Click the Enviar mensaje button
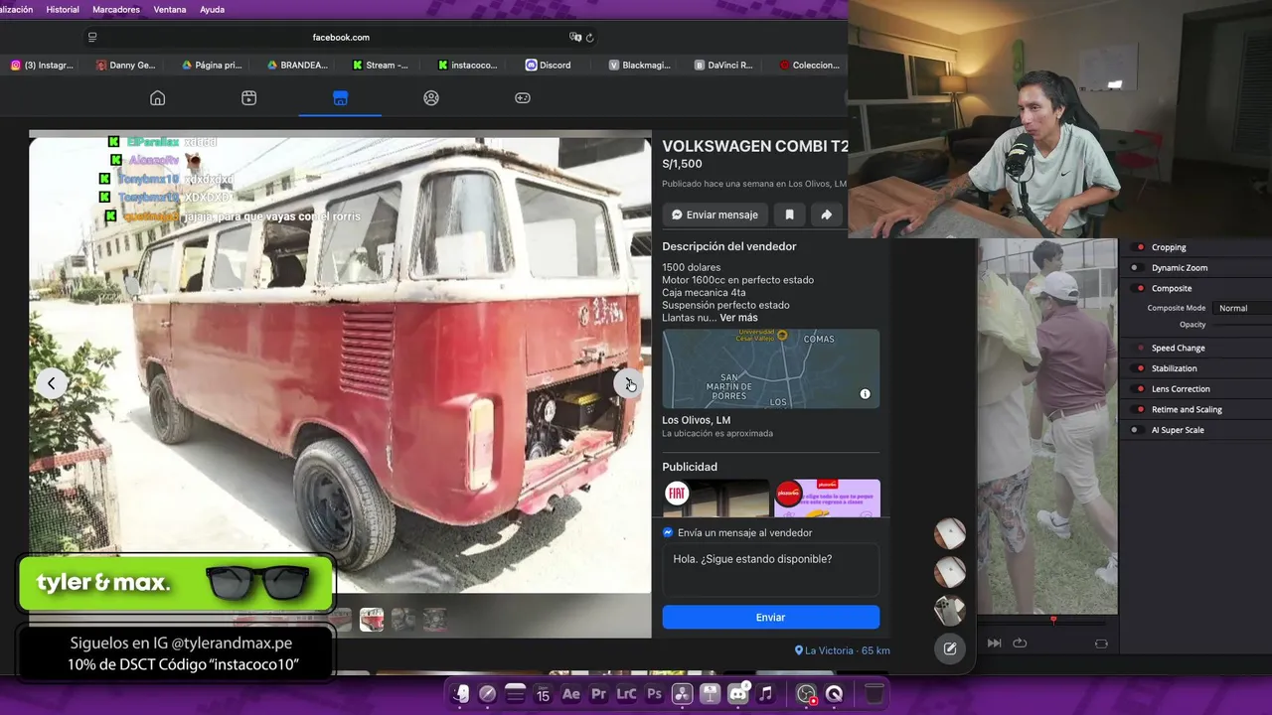This screenshot has width=1272, height=715. (x=715, y=214)
